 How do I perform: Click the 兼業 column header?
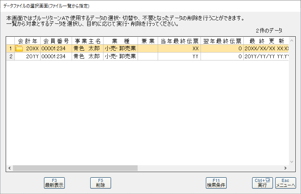point(148,41)
